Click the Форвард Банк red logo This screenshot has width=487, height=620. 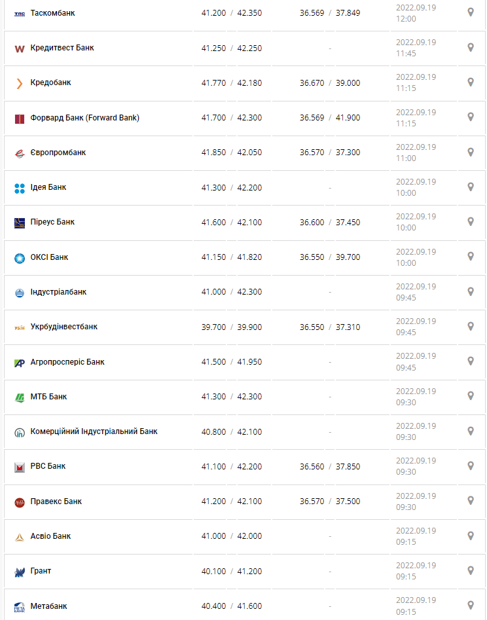tap(20, 119)
